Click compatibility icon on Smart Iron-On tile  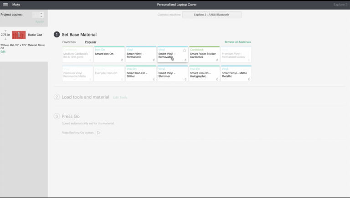tap(122, 60)
